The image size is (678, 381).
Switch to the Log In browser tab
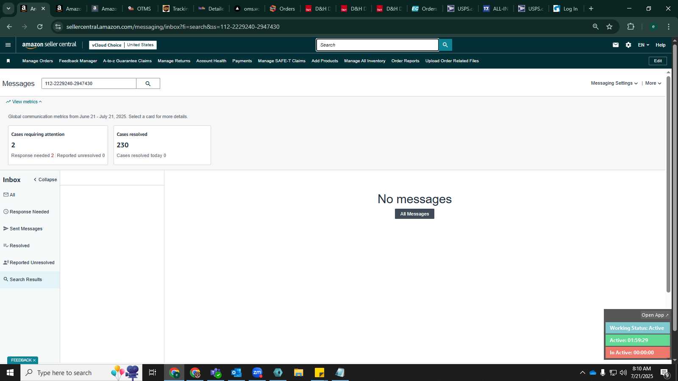(x=567, y=8)
